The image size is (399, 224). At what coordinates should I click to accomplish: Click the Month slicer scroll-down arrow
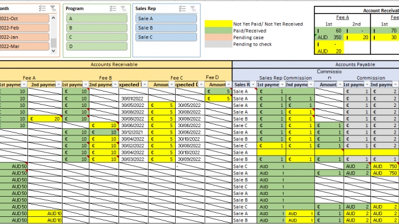[53, 51]
